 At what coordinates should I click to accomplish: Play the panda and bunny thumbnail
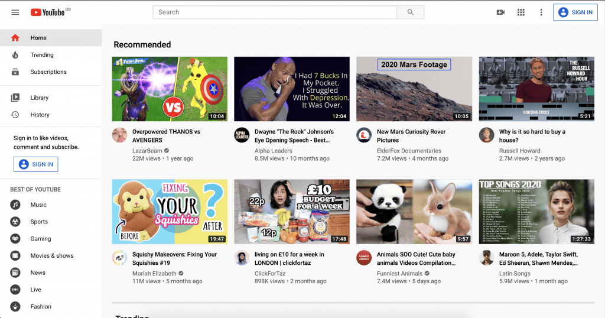(x=414, y=212)
